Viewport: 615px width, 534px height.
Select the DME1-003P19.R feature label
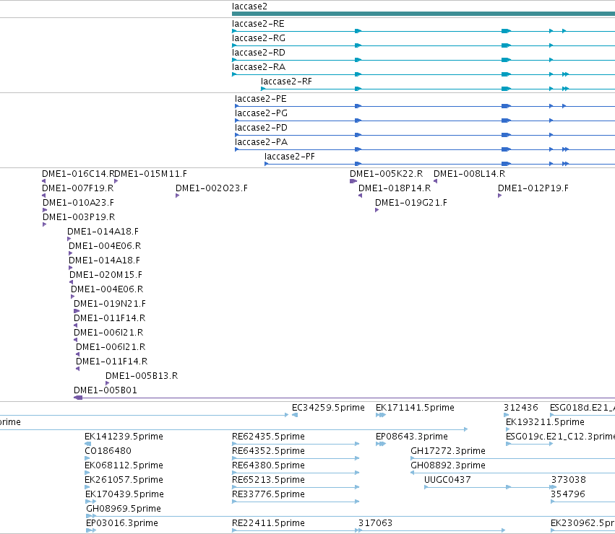(x=79, y=217)
